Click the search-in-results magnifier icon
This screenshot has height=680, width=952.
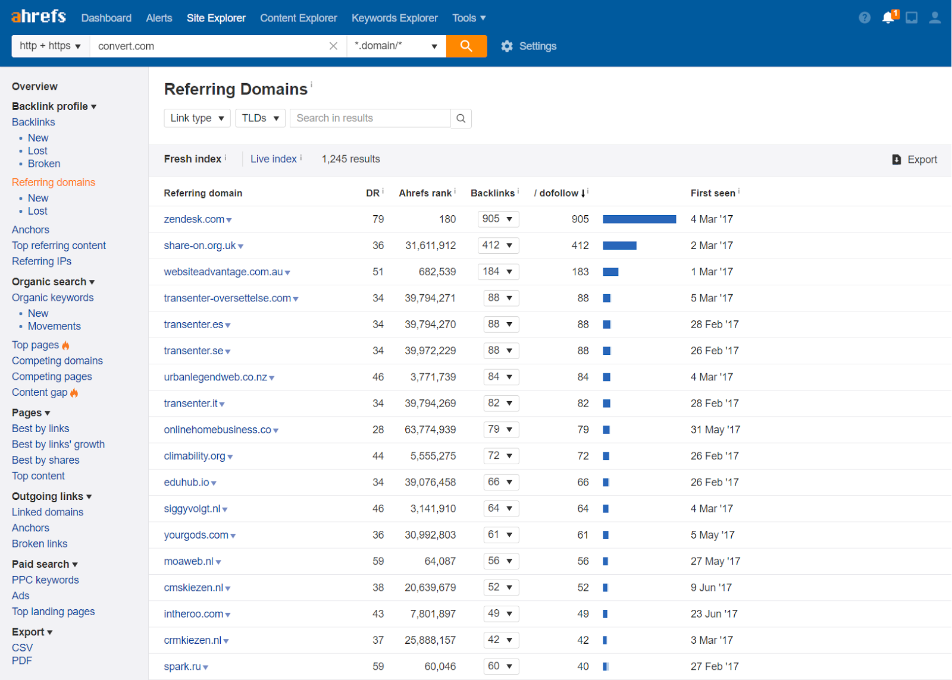(x=461, y=118)
